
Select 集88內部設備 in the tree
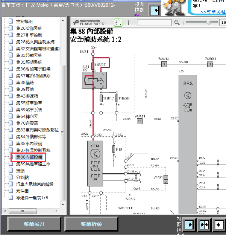coord(29,157)
